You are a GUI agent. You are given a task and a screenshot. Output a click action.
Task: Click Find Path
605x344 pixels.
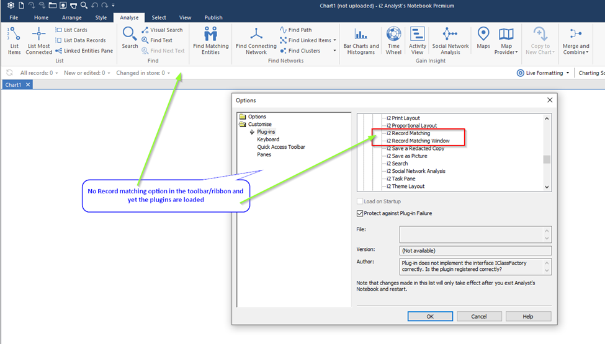tap(296, 30)
